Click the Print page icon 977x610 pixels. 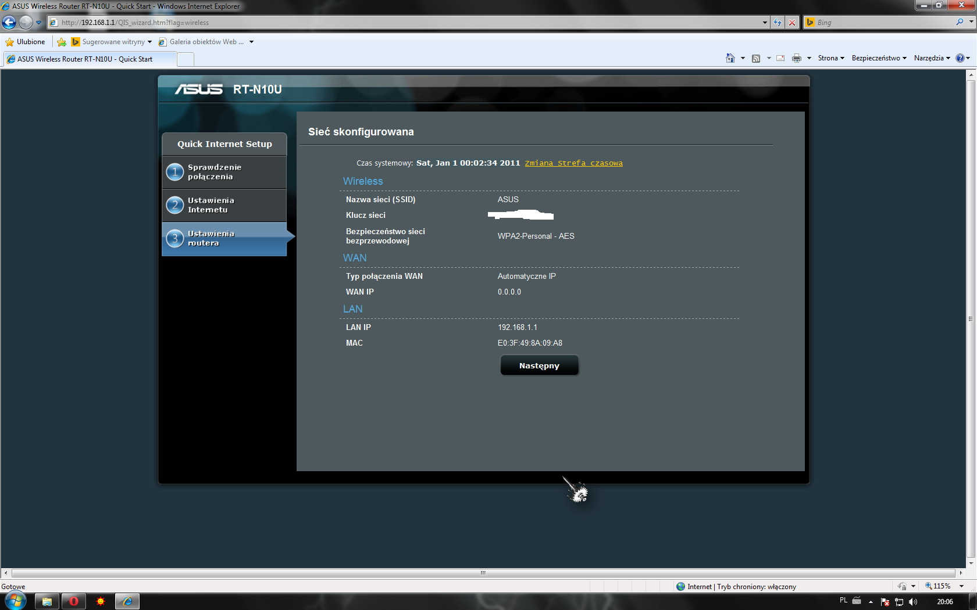(x=797, y=58)
